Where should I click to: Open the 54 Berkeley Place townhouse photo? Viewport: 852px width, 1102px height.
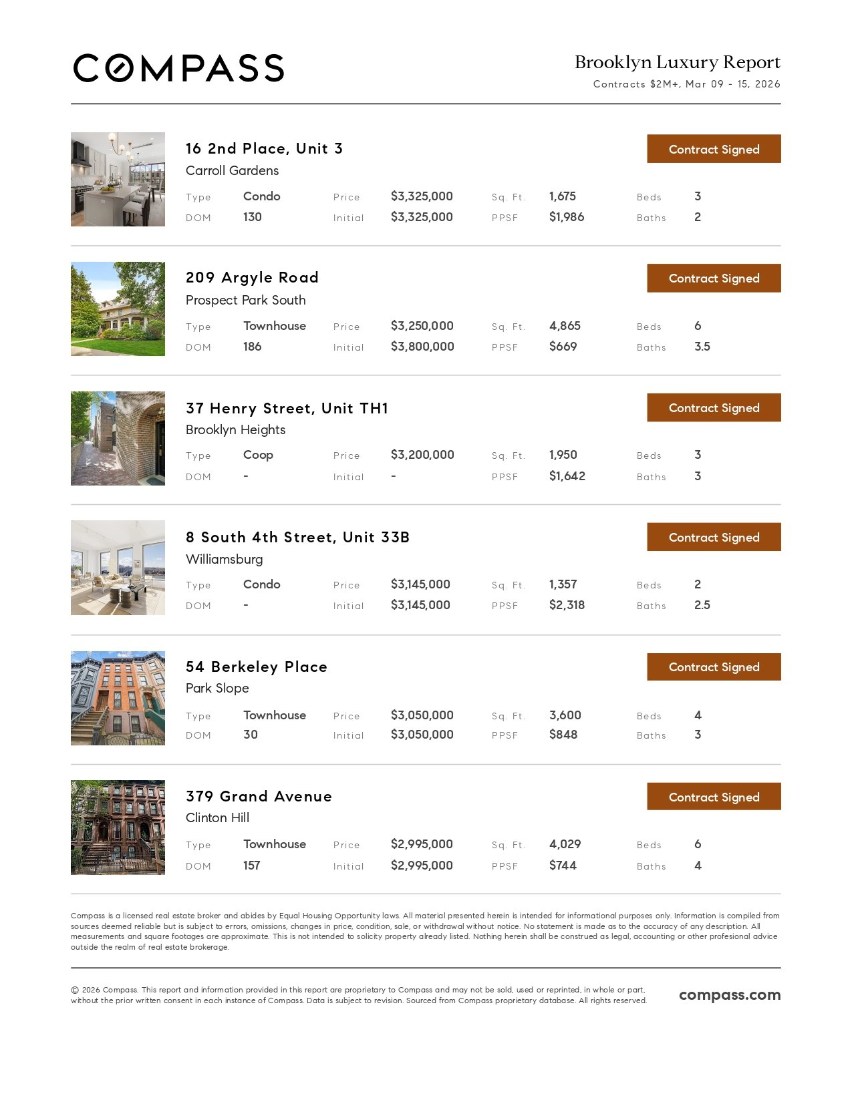click(118, 698)
